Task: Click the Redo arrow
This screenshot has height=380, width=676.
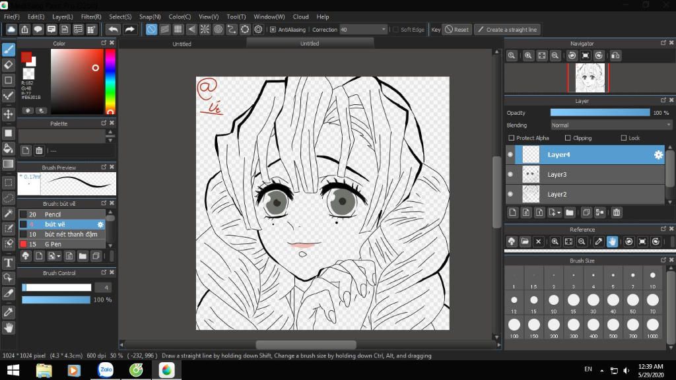Action: pos(129,29)
